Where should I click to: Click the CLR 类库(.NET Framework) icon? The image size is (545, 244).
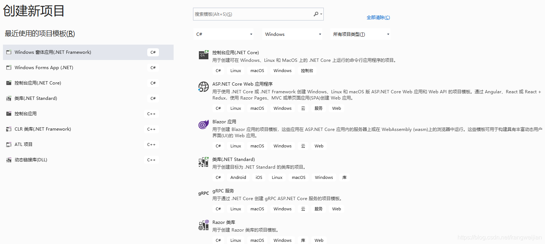9,129
